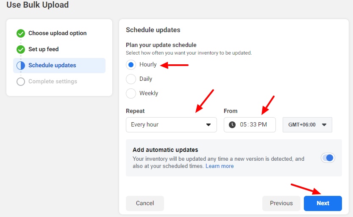Select the Daily radio button

click(x=131, y=79)
